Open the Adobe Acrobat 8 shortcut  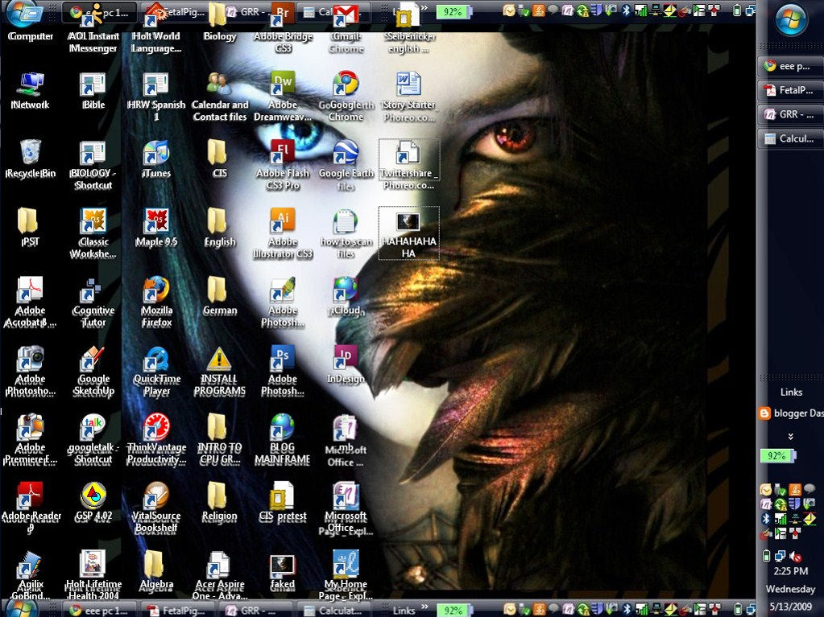point(30,302)
